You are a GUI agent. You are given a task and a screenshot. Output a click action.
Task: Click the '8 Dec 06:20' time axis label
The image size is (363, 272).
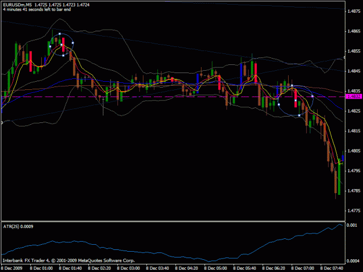tap(274, 269)
